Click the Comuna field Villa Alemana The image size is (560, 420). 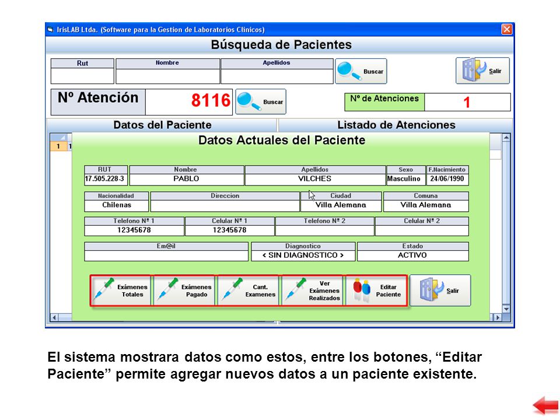(426, 206)
